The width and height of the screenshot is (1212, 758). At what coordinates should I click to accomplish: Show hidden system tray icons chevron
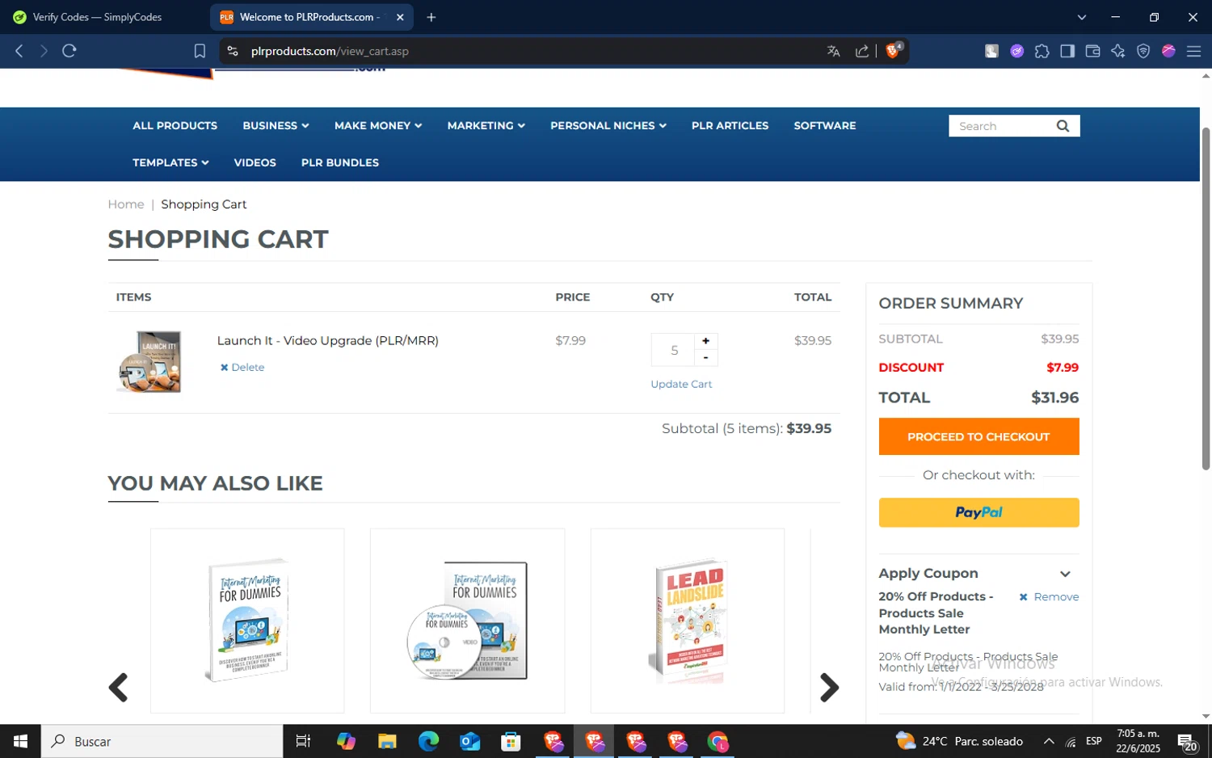[1049, 741]
